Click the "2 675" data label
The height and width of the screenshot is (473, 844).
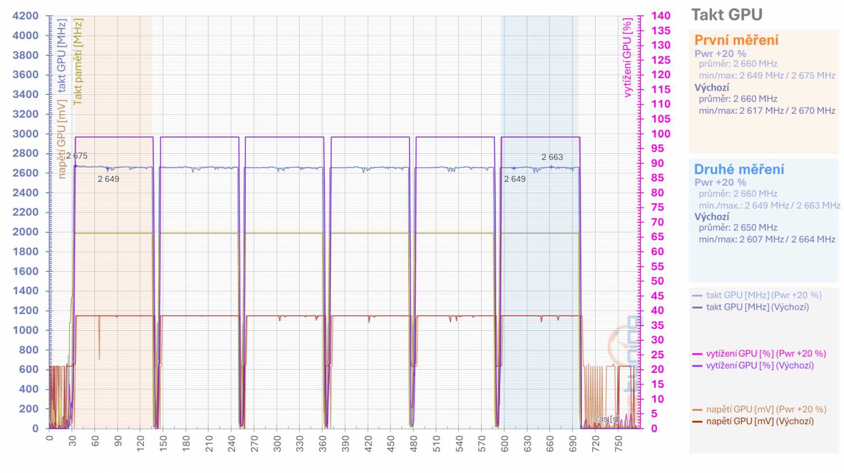(x=77, y=156)
